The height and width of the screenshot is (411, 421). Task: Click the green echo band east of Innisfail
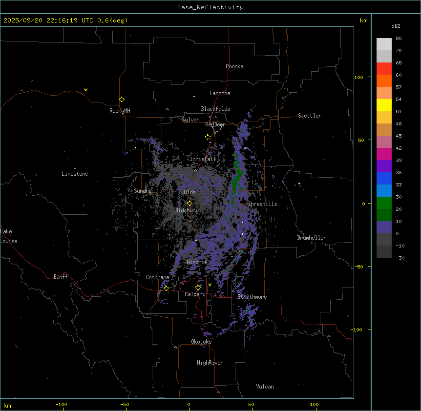coord(237,168)
